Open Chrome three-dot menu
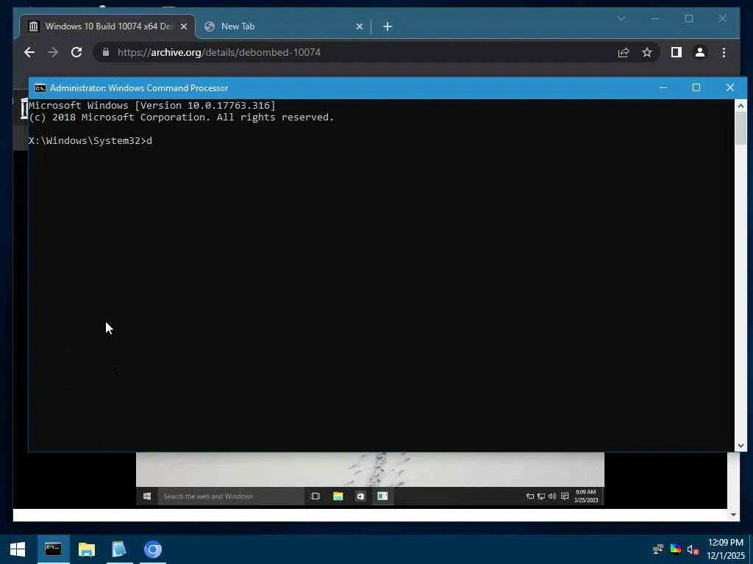753x564 pixels. (724, 52)
